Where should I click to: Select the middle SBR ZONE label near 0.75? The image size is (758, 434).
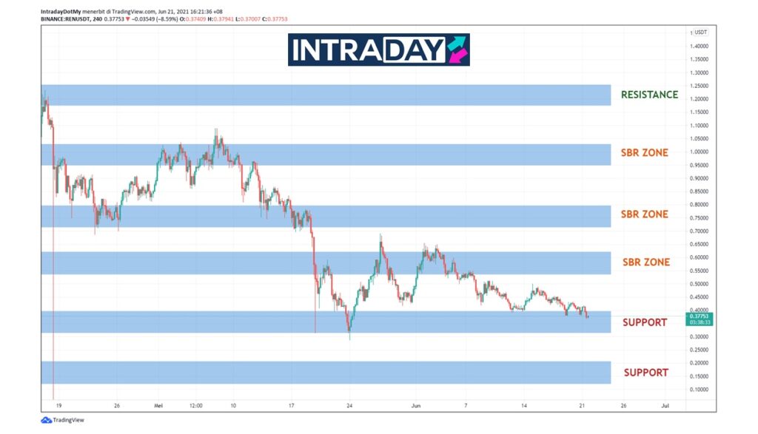click(644, 214)
